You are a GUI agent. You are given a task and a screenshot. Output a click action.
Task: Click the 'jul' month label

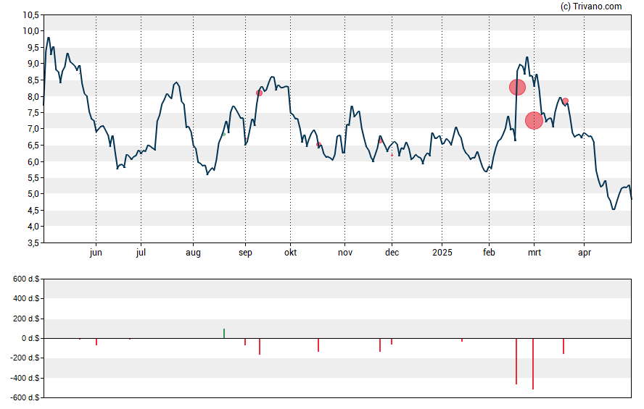tap(141, 253)
